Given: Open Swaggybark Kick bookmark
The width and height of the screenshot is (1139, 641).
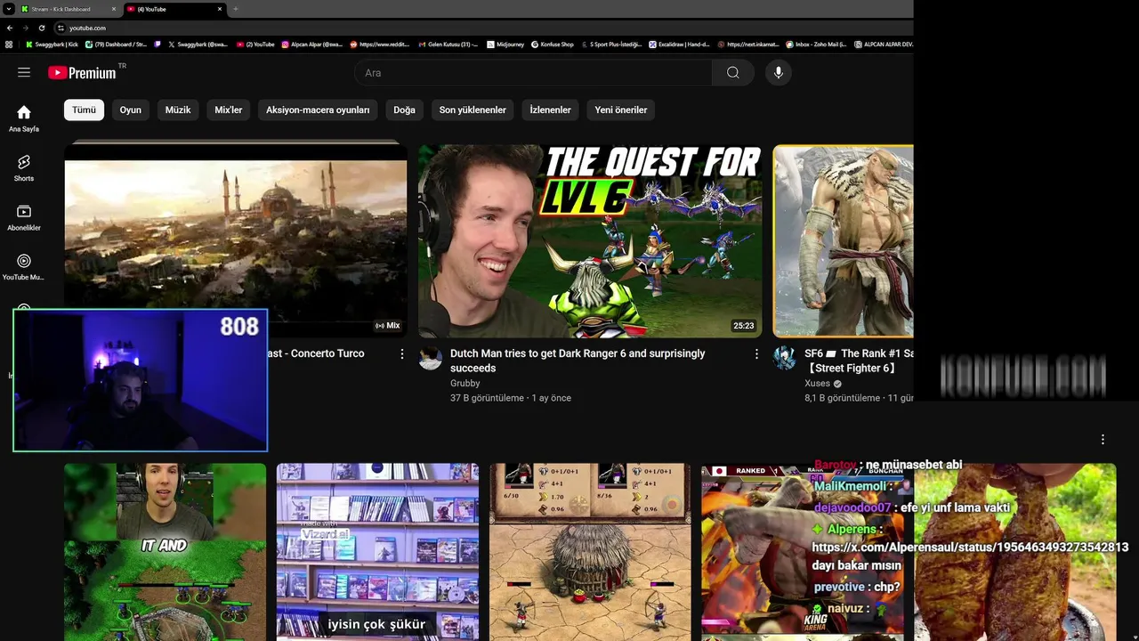Looking at the screenshot, I should [x=53, y=44].
